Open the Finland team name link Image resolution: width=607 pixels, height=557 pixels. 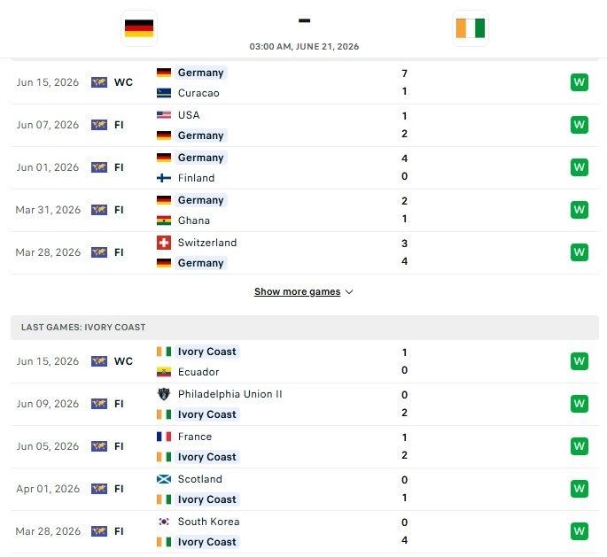[196, 178]
